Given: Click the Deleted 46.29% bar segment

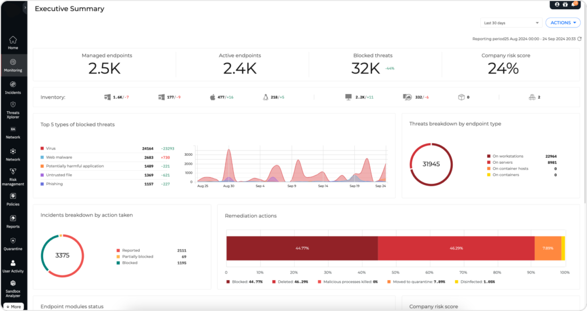Looking at the screenshot, I should coord(456,248).
